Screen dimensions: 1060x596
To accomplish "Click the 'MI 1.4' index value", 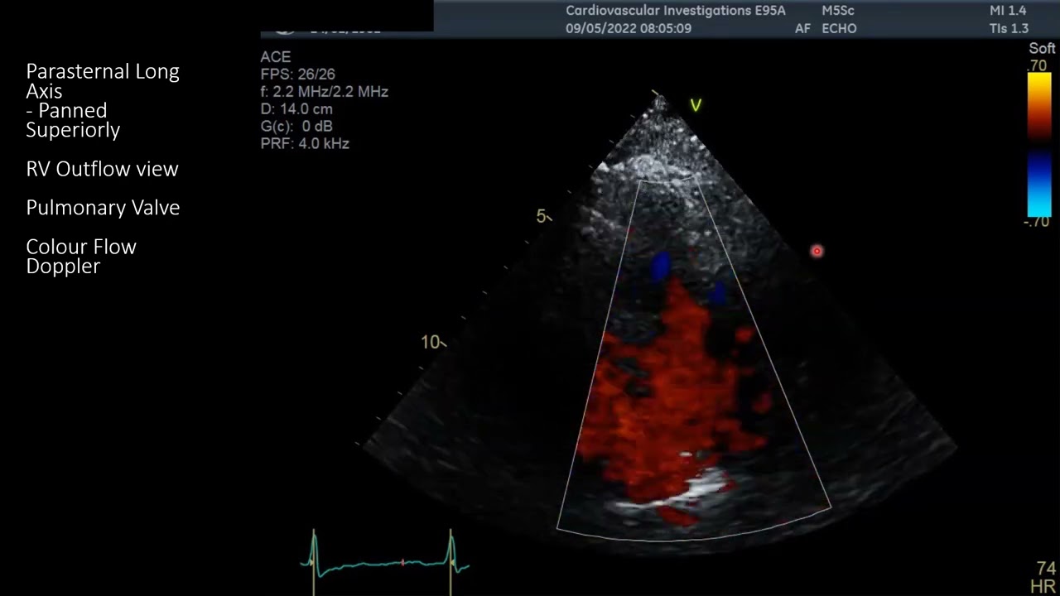I will click(x=1008, y=11).
